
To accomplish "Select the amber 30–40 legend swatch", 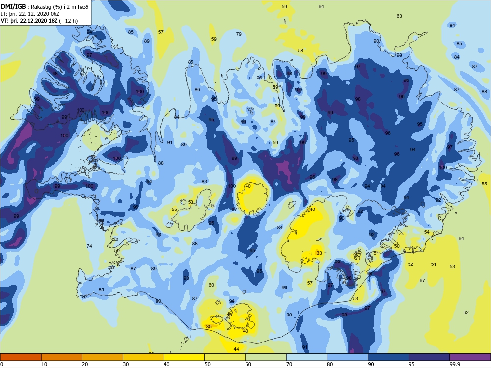I will (x=143, y=357).
